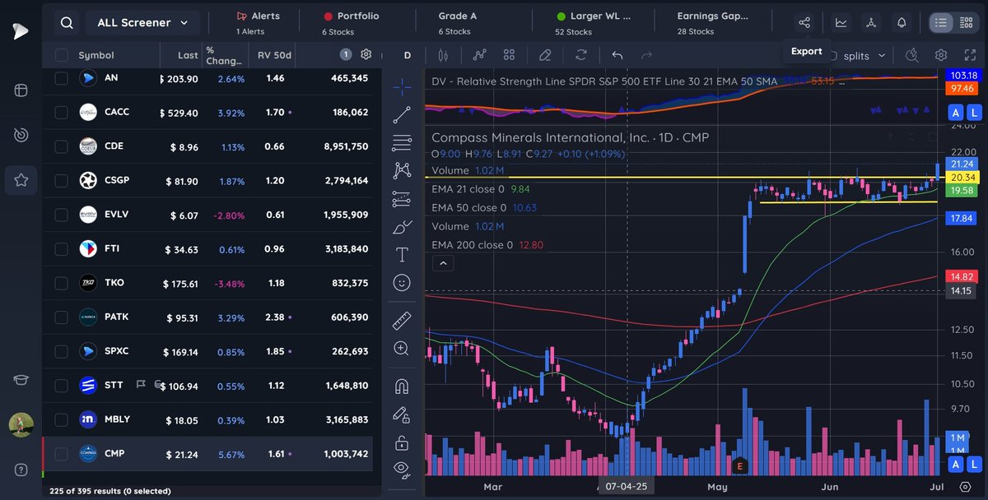Select the Text annotation tool
This screenshot has width=988, height=500.
pos(402,254)
